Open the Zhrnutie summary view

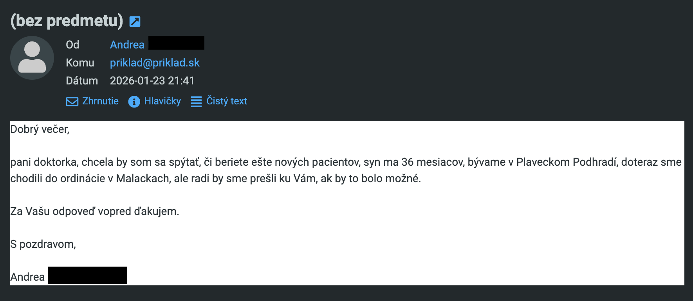(100, 101)
